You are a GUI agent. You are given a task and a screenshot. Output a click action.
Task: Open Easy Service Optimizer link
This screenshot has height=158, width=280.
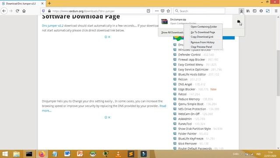click(x=193, y=69)
